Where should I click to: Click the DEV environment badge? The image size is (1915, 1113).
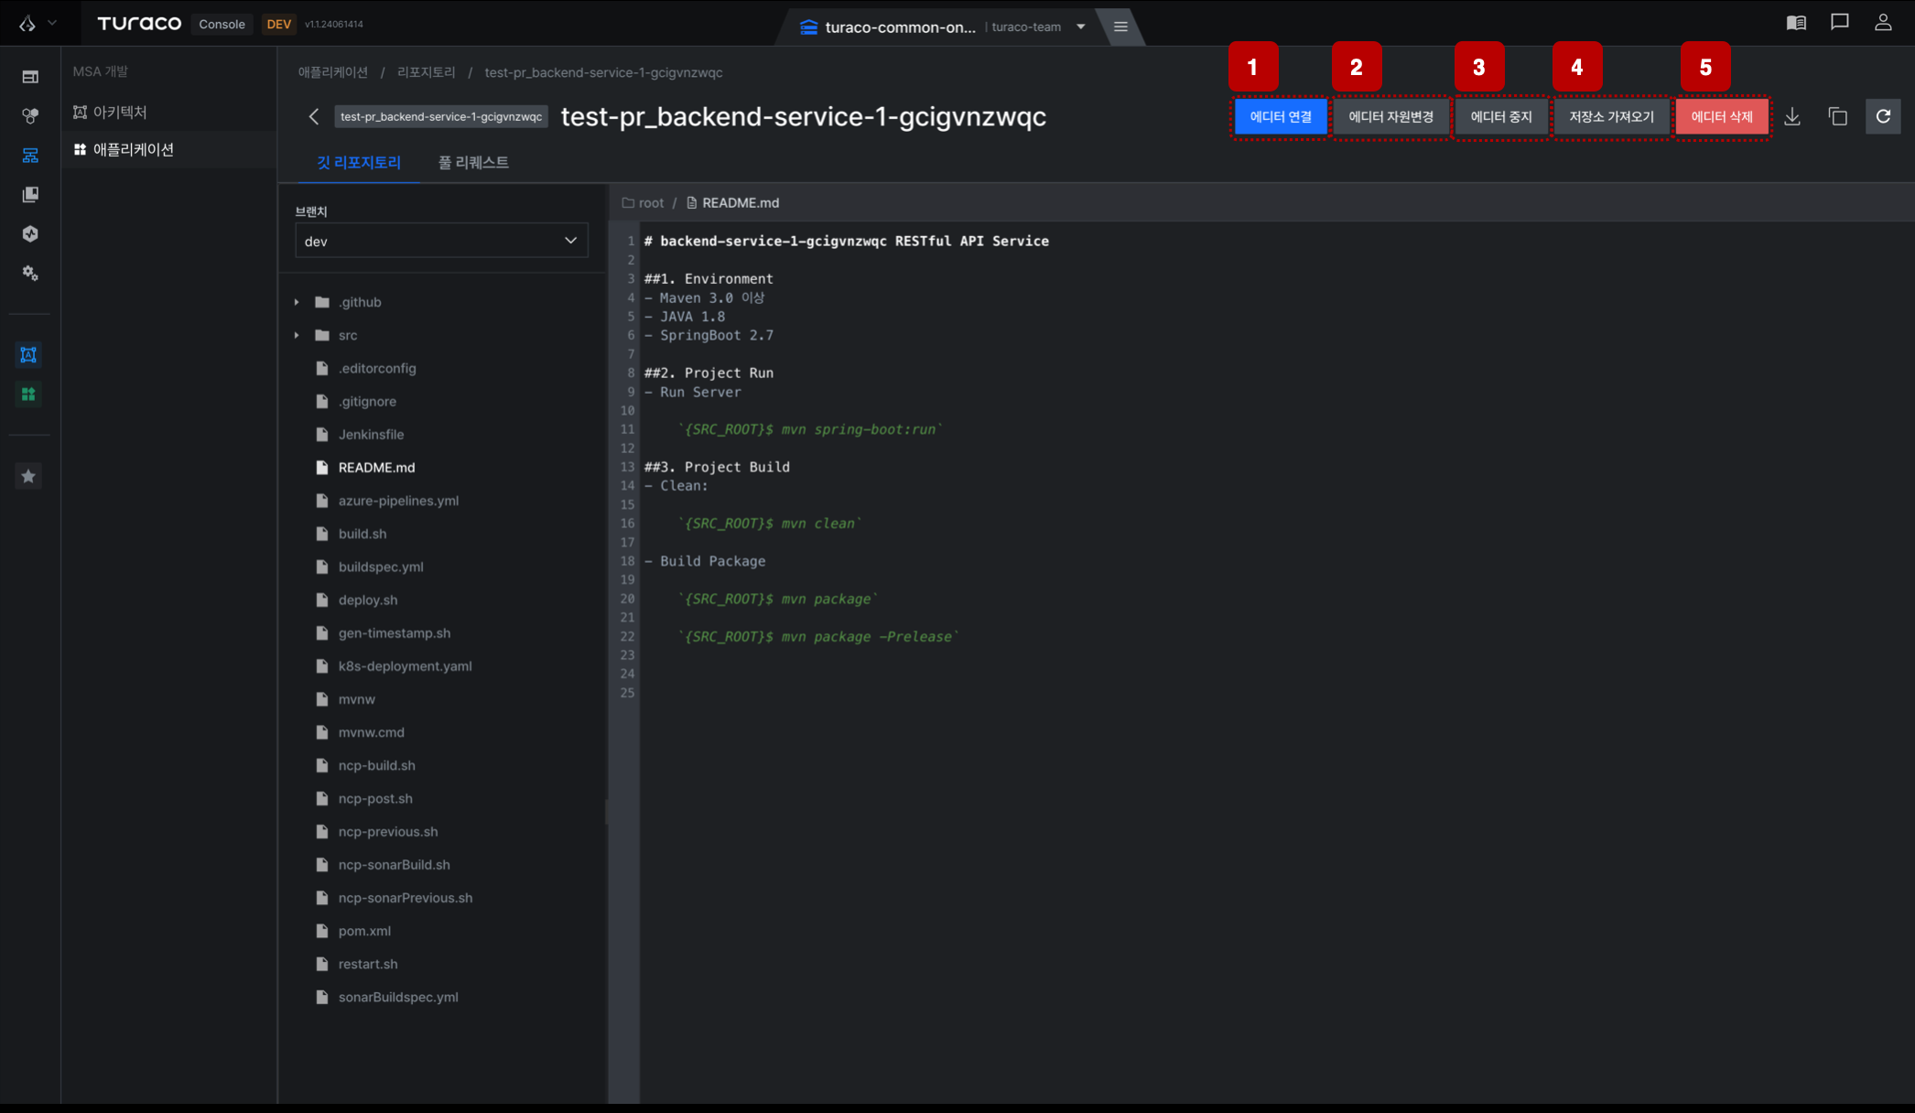278,24
